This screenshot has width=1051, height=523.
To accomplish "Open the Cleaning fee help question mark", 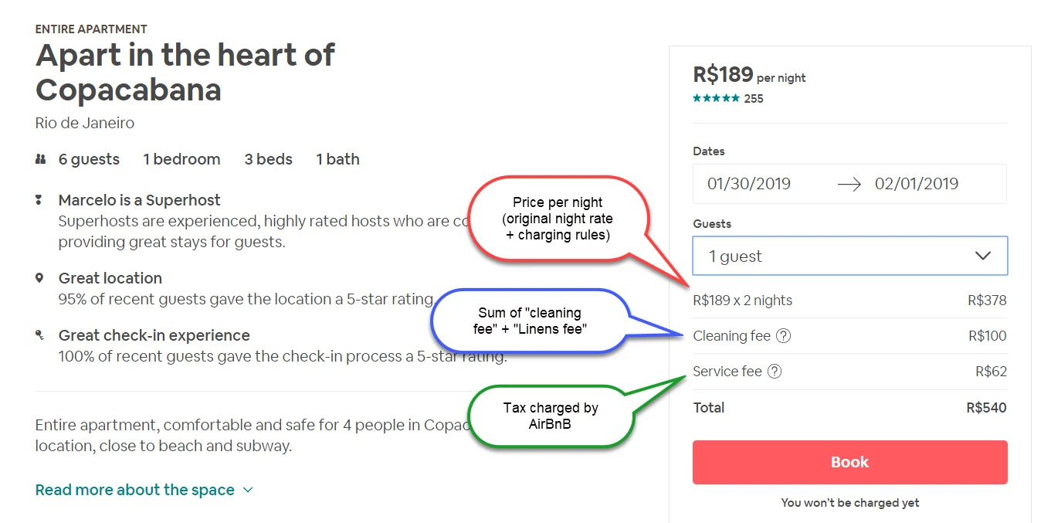I will (783, 336).
